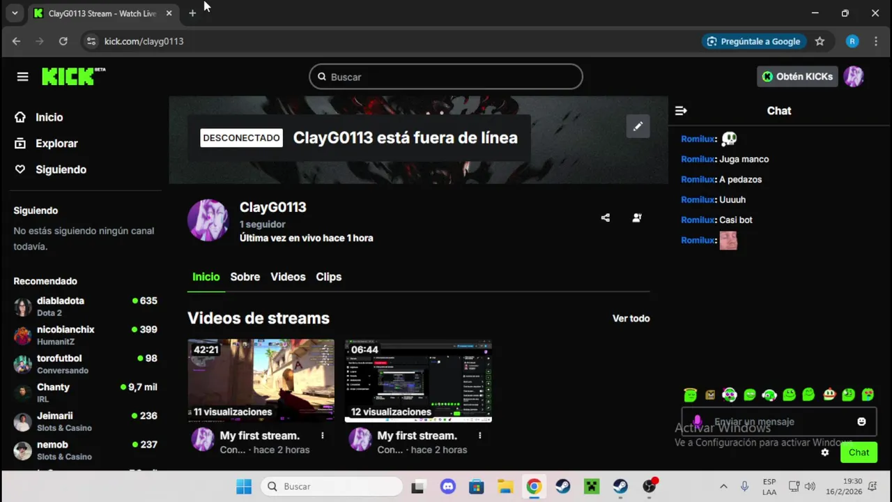Open File Explorer from the taskbar
Image resolution: width=892 pixels, height=502 pixels.
(x=505, y=487)
